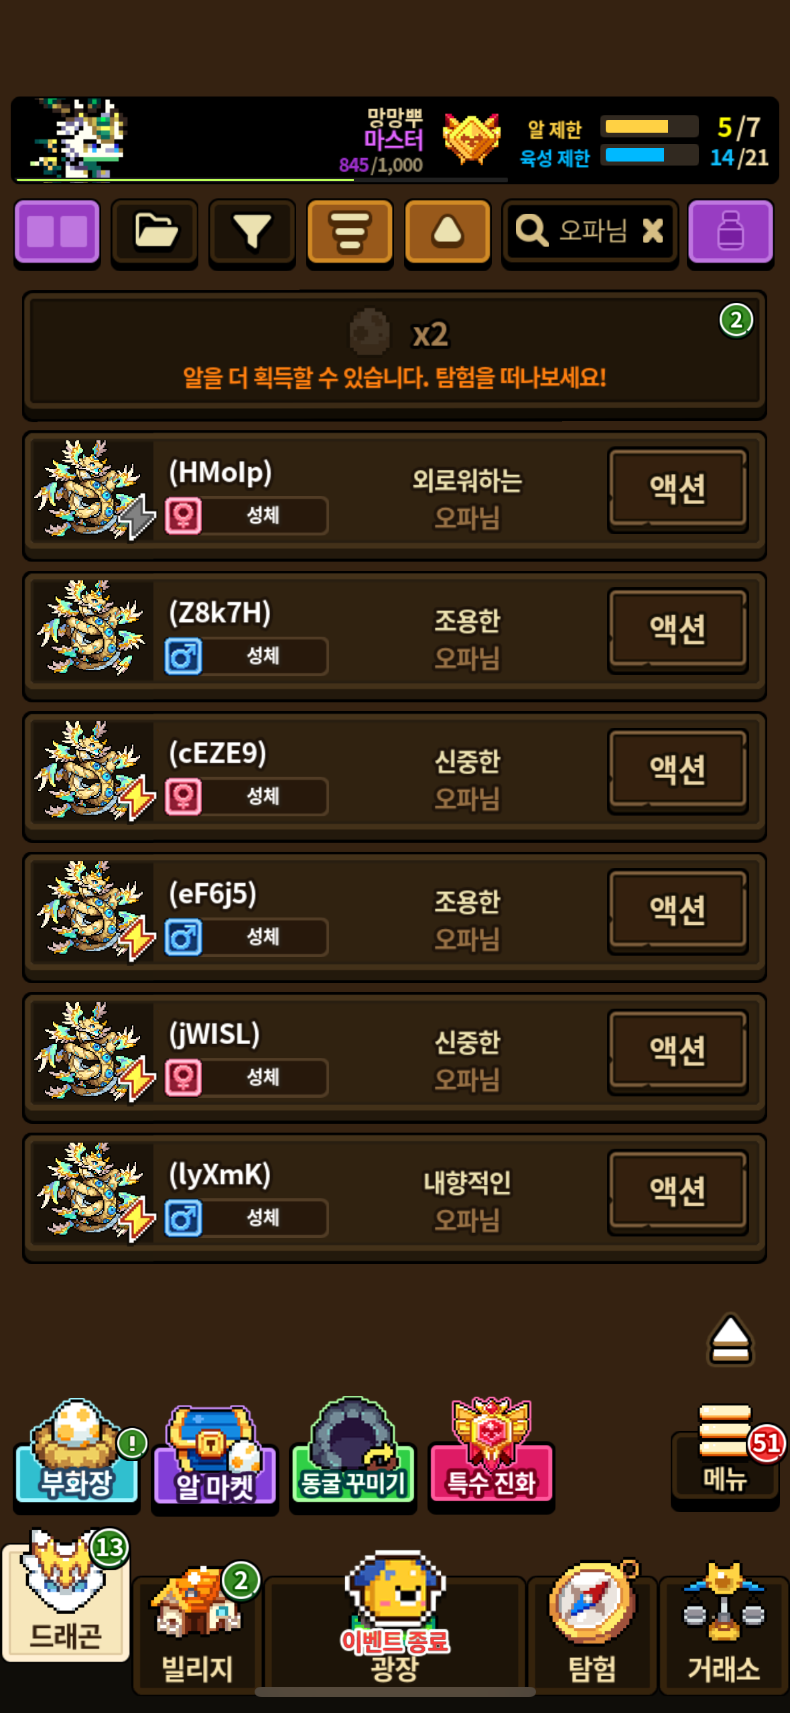Open the funnel filter options

click(252, 232)
